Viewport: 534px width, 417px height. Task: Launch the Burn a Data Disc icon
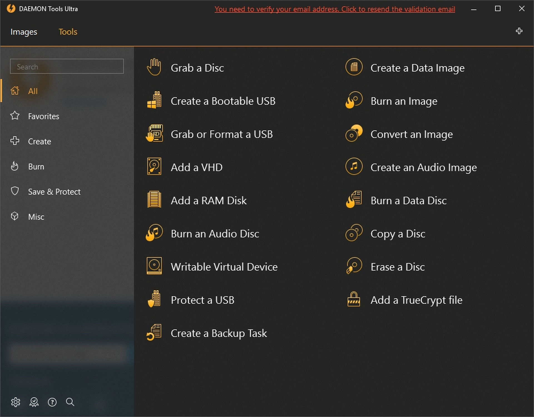354,200
